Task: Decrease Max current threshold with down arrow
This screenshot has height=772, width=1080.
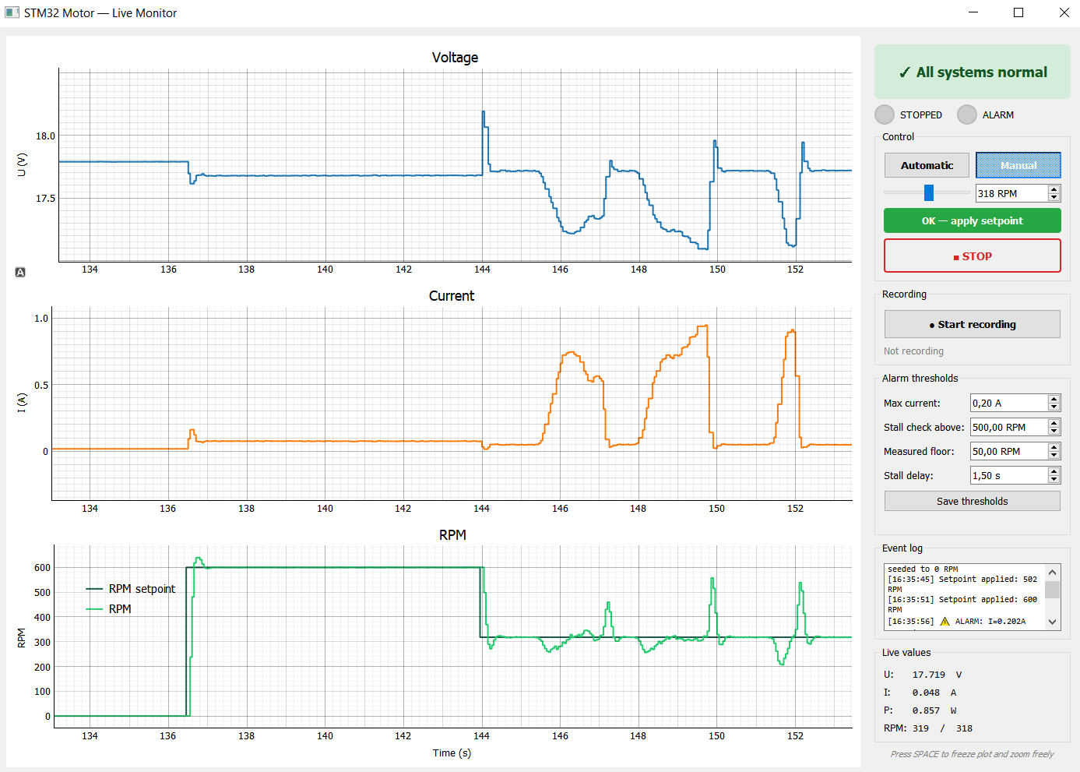Action: point(1054,407)
